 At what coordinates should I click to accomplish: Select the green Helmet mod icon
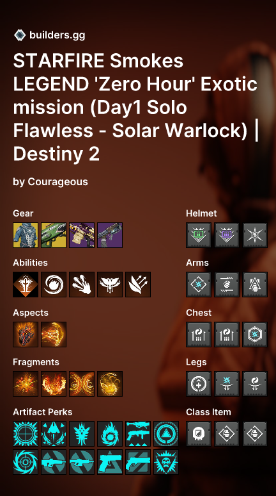[x=199, y=235]
